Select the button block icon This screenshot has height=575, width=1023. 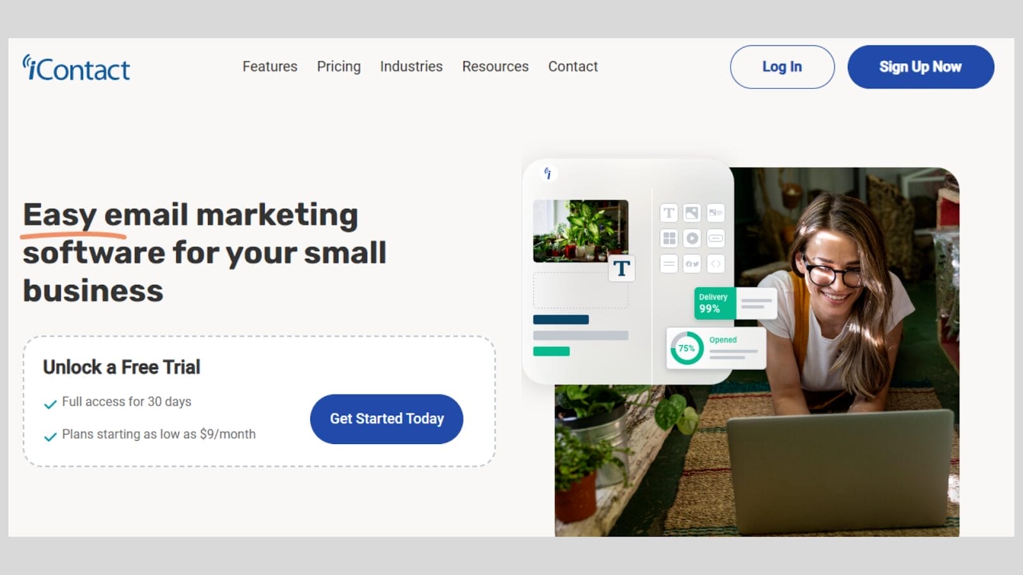click(715, 238)
